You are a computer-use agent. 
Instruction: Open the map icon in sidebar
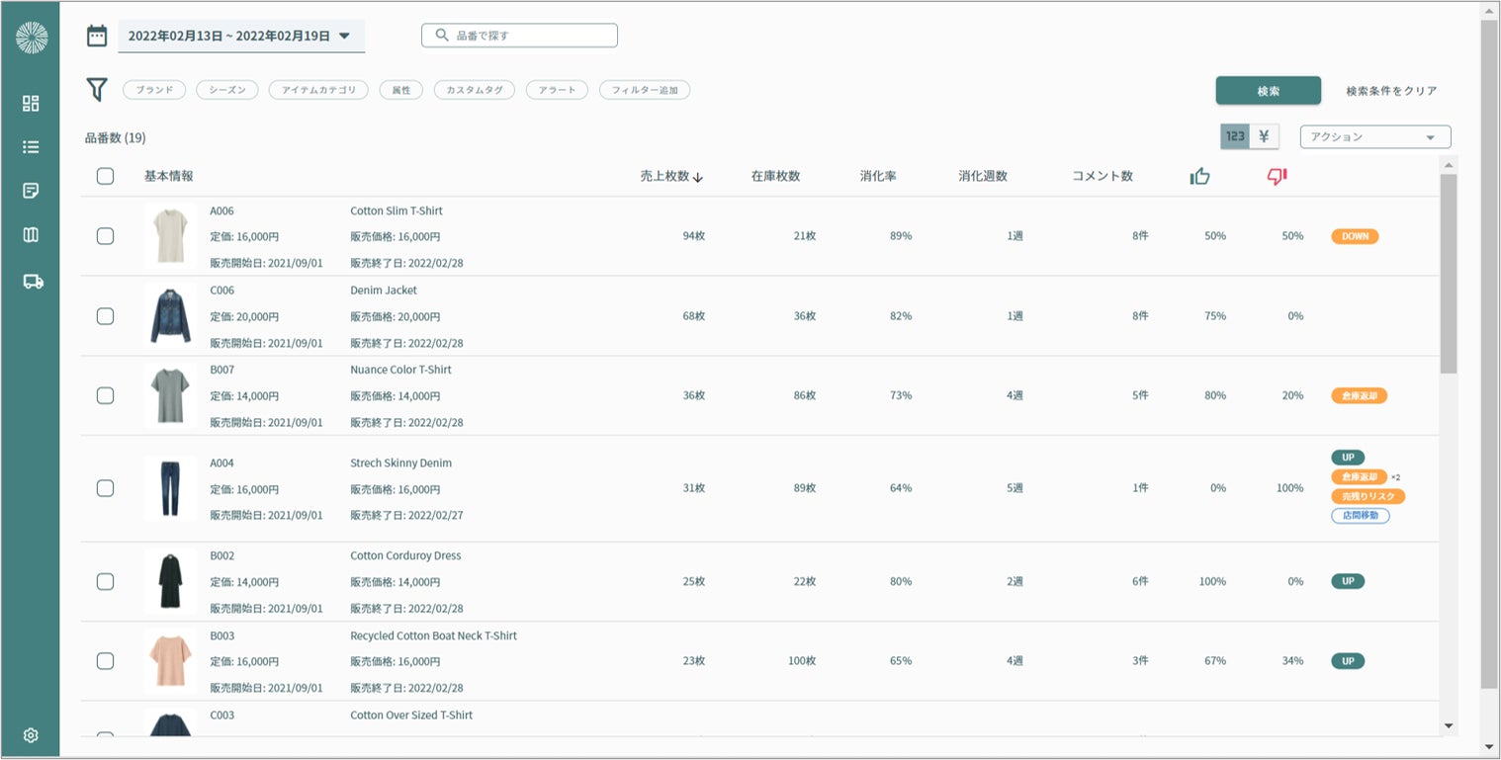coord(31,235)
